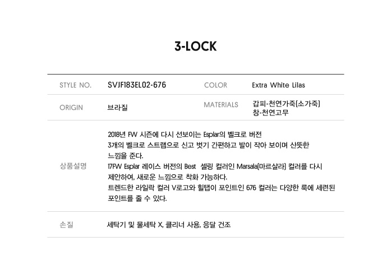This screenshot has width=392, height=274.
Task: Click the 상품설명 label
Action: click(x=73, y=166)
